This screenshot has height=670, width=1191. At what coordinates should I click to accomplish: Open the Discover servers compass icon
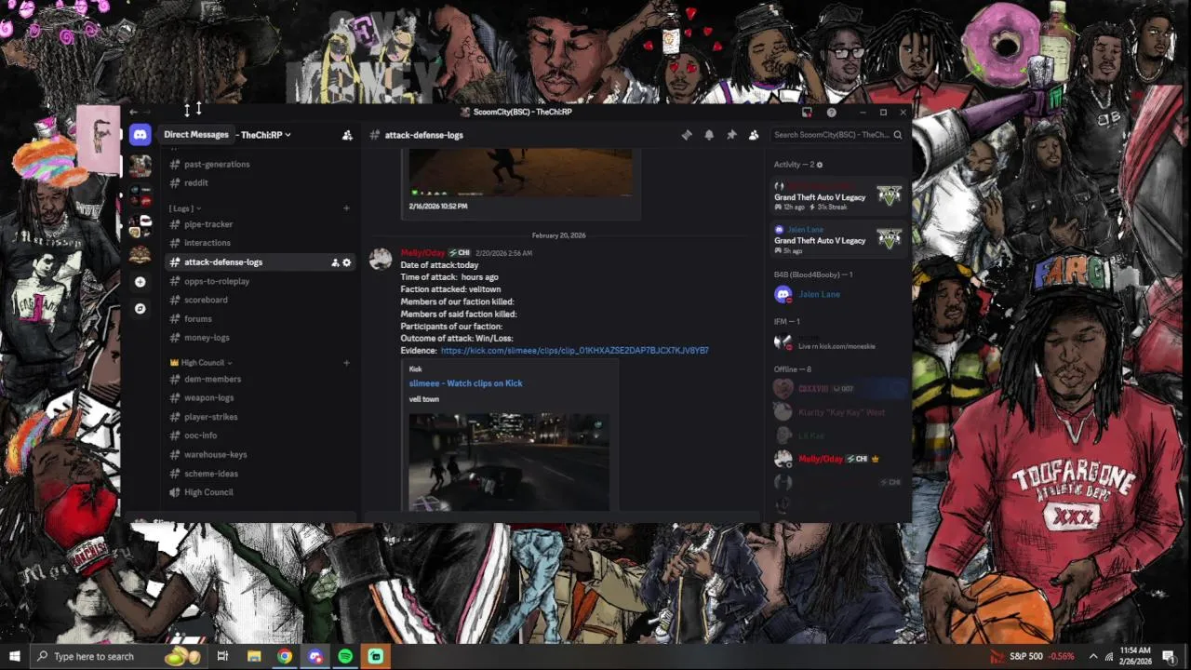(140, 309)
